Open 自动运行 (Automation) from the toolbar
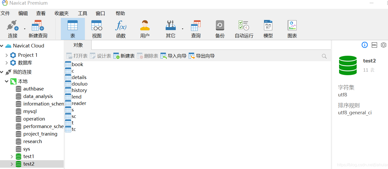 pyautogui.click(x=244, y=29)
